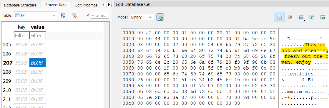Click the Filter field under key column
Screen dimensions: 329x108
click(x=21, y=36)
